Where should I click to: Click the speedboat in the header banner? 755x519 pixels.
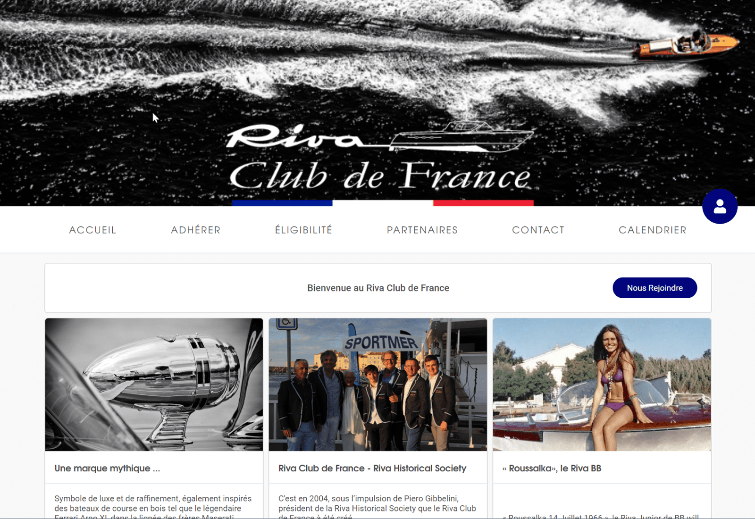pyautogui.click(x=687, y=45)
